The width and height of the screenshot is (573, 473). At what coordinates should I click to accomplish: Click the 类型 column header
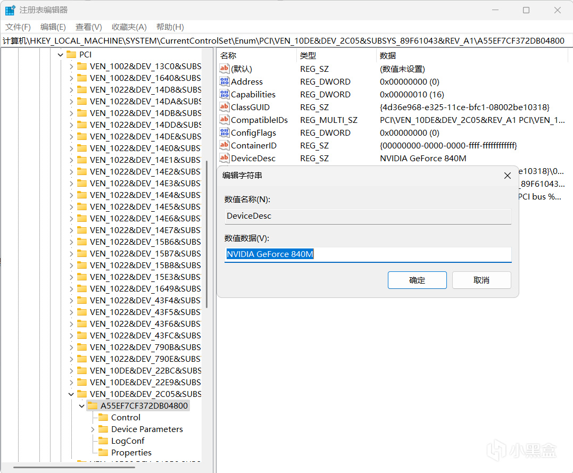[337, 55]
